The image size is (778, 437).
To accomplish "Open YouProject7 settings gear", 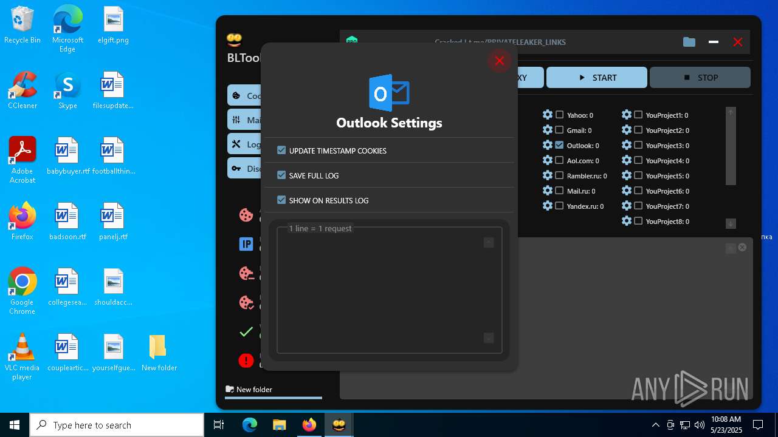I will pyautogui.click(x=627, y=206).
